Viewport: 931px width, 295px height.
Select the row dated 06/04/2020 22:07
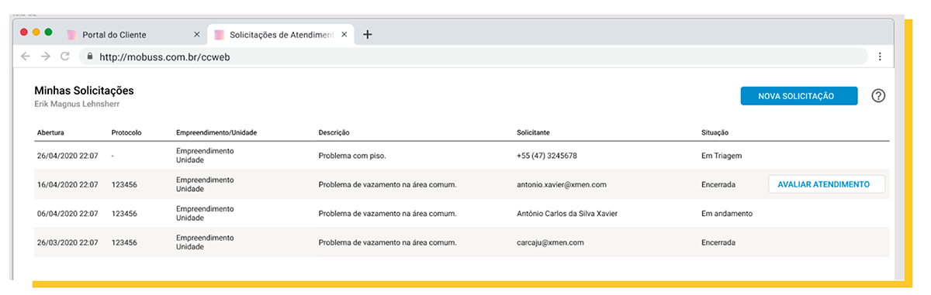click(462, 213)
